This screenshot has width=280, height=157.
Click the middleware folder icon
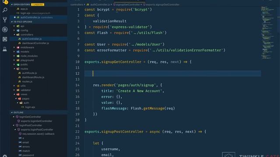click(18, 48)
